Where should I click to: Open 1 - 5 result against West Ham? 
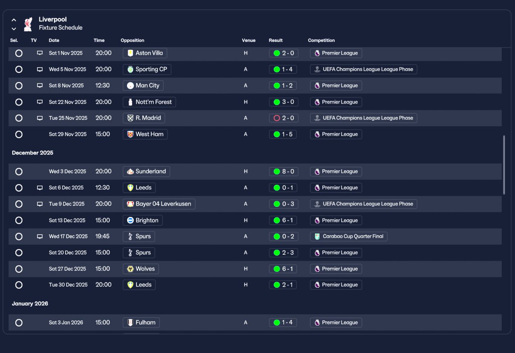283,134
